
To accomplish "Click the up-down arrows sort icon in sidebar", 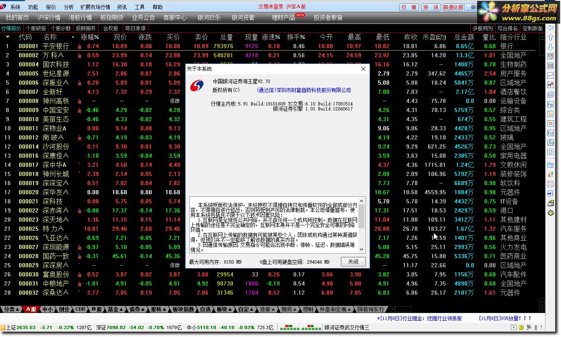I will coord(551,174).
